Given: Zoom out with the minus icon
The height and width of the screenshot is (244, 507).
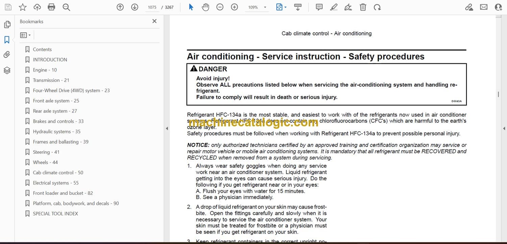Looking at the screenshot, I should (220, 7).
